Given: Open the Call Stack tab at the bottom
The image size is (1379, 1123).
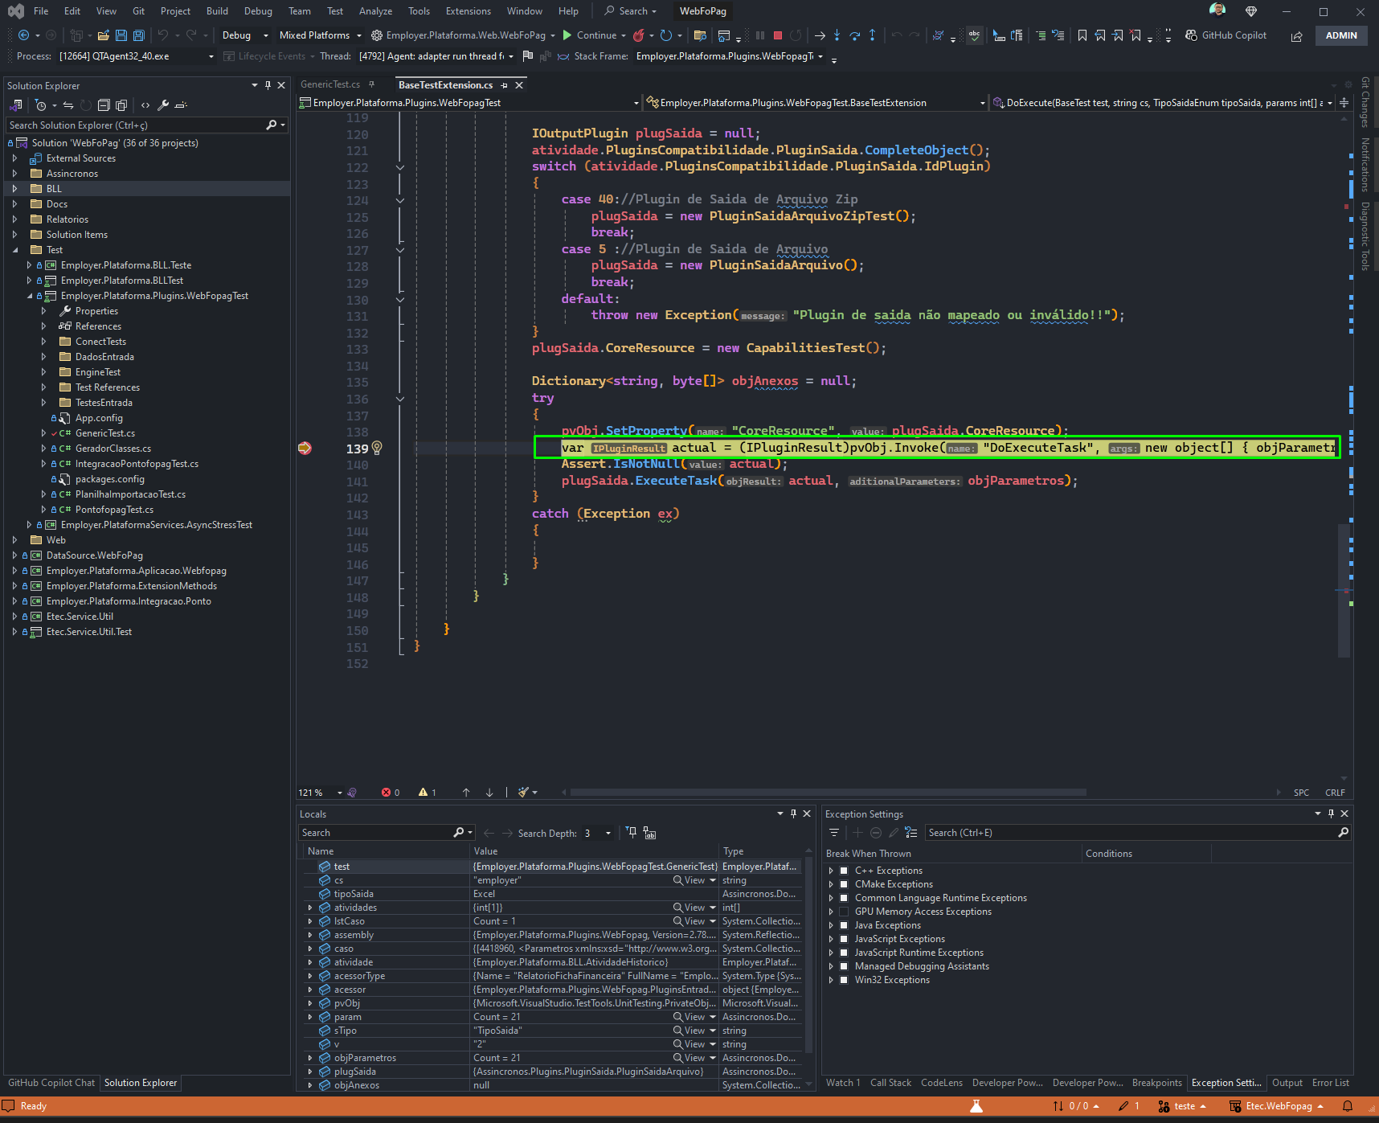Looking at the screenshot, I should pyautogui.click(x=890, y=1083).
